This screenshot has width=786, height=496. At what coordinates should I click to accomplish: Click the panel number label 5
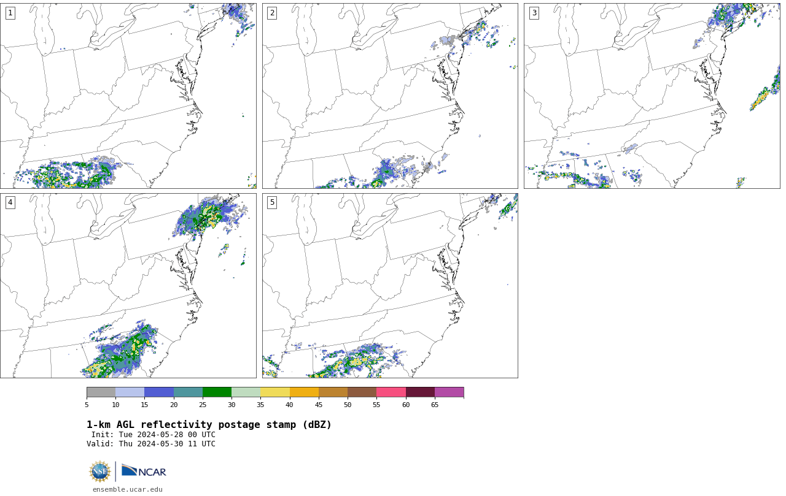pos(272,202)
